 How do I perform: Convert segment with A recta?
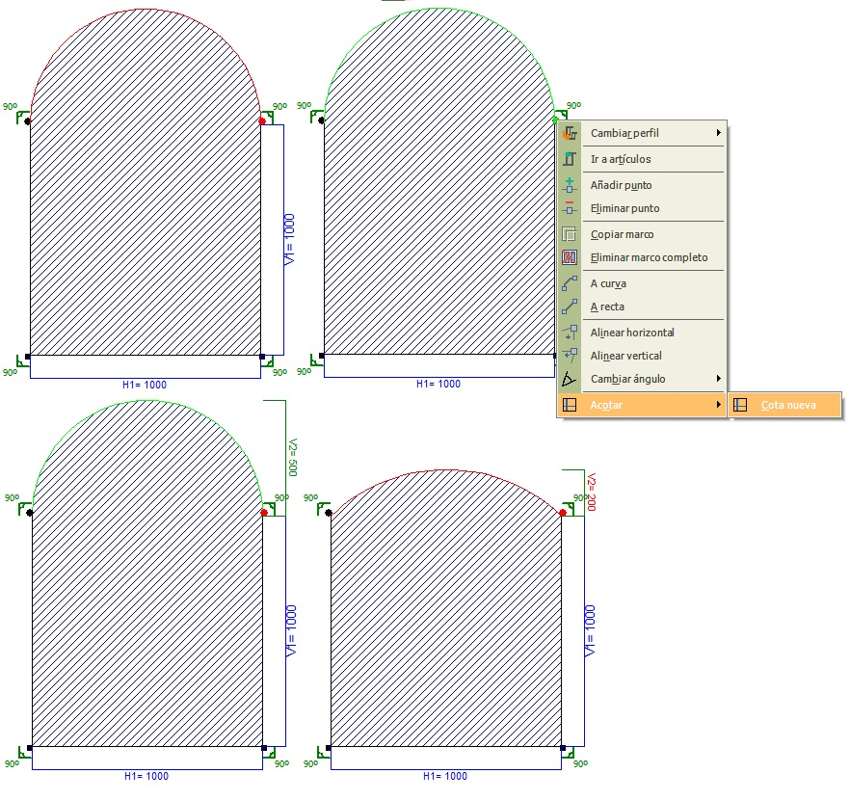click(642, 307)
